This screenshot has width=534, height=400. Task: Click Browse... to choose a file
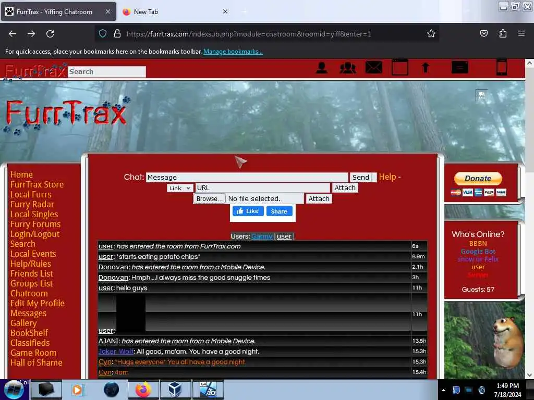(209, 198)
